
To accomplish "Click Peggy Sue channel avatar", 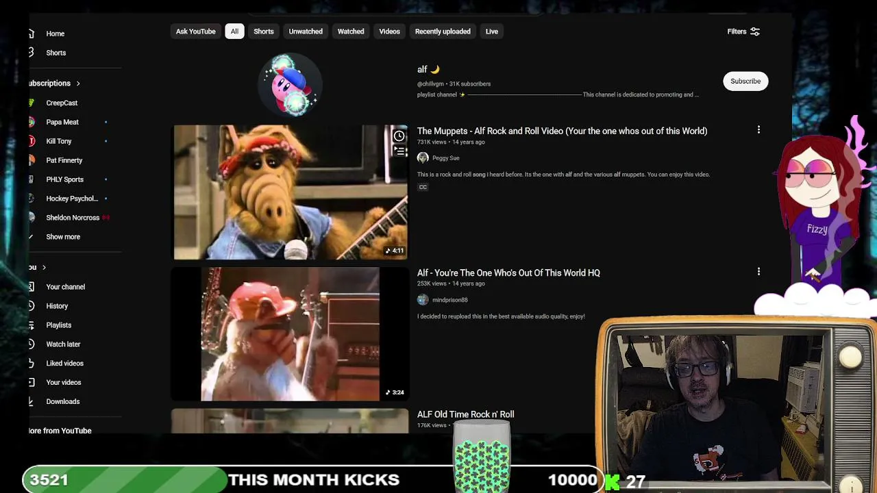I will [x=423, y=158].
